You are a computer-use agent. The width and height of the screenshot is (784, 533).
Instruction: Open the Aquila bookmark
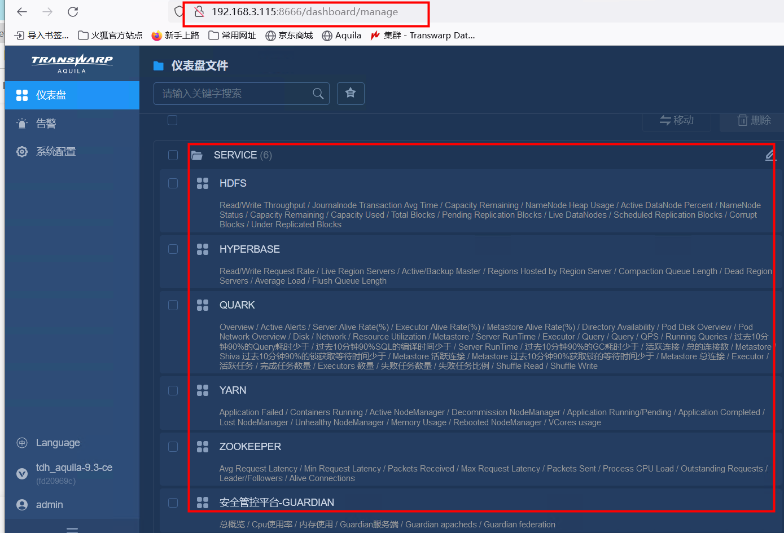point(341,36)
